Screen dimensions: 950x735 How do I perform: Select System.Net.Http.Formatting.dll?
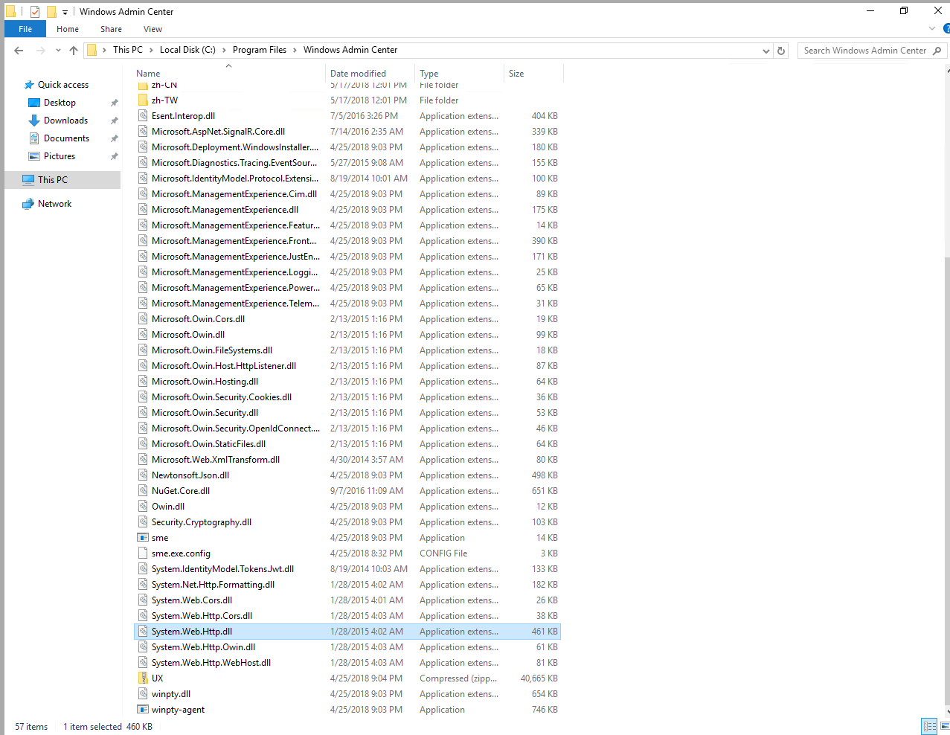213,585
